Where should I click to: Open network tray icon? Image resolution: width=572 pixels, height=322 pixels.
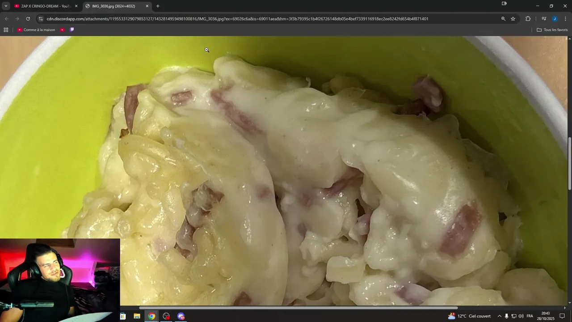(514, 316)
